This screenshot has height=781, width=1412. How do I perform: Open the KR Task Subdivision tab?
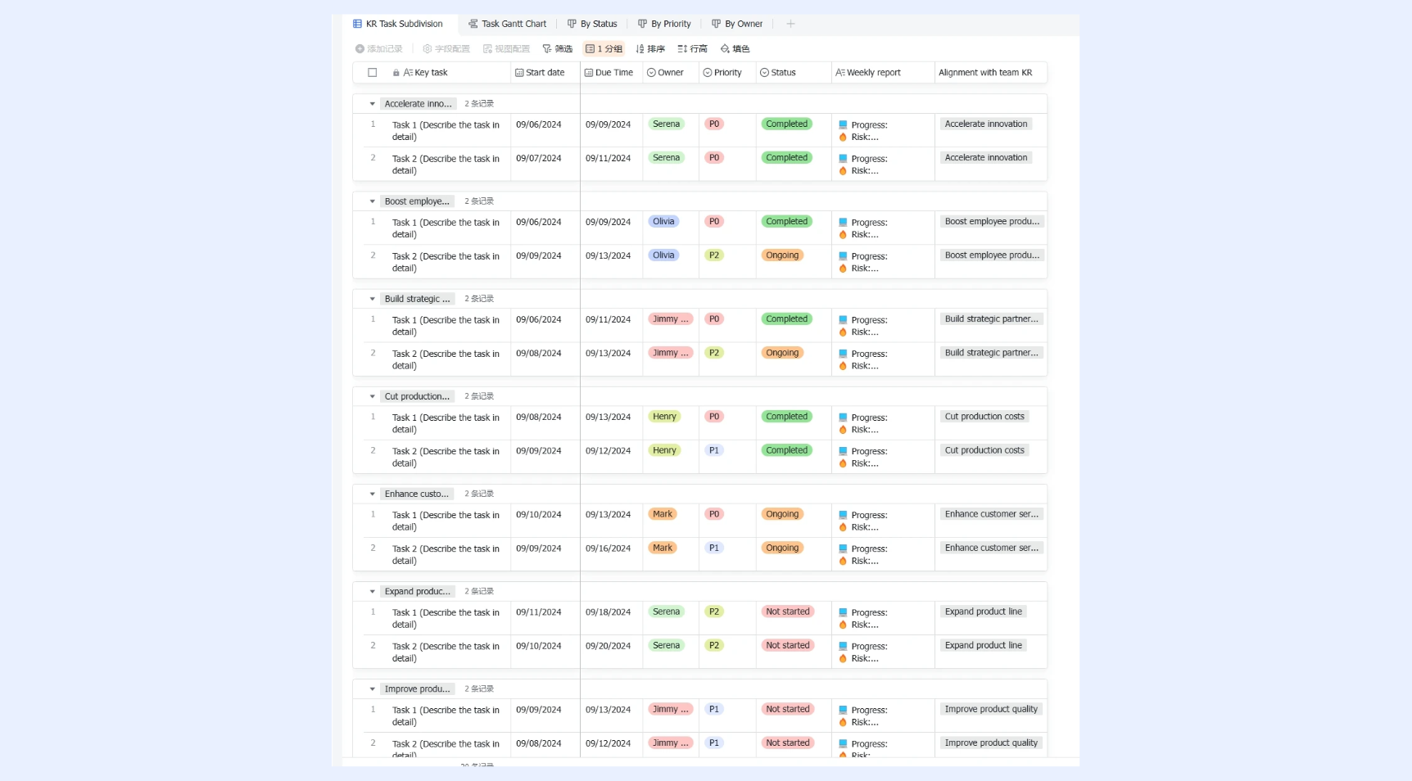(398, 24)
